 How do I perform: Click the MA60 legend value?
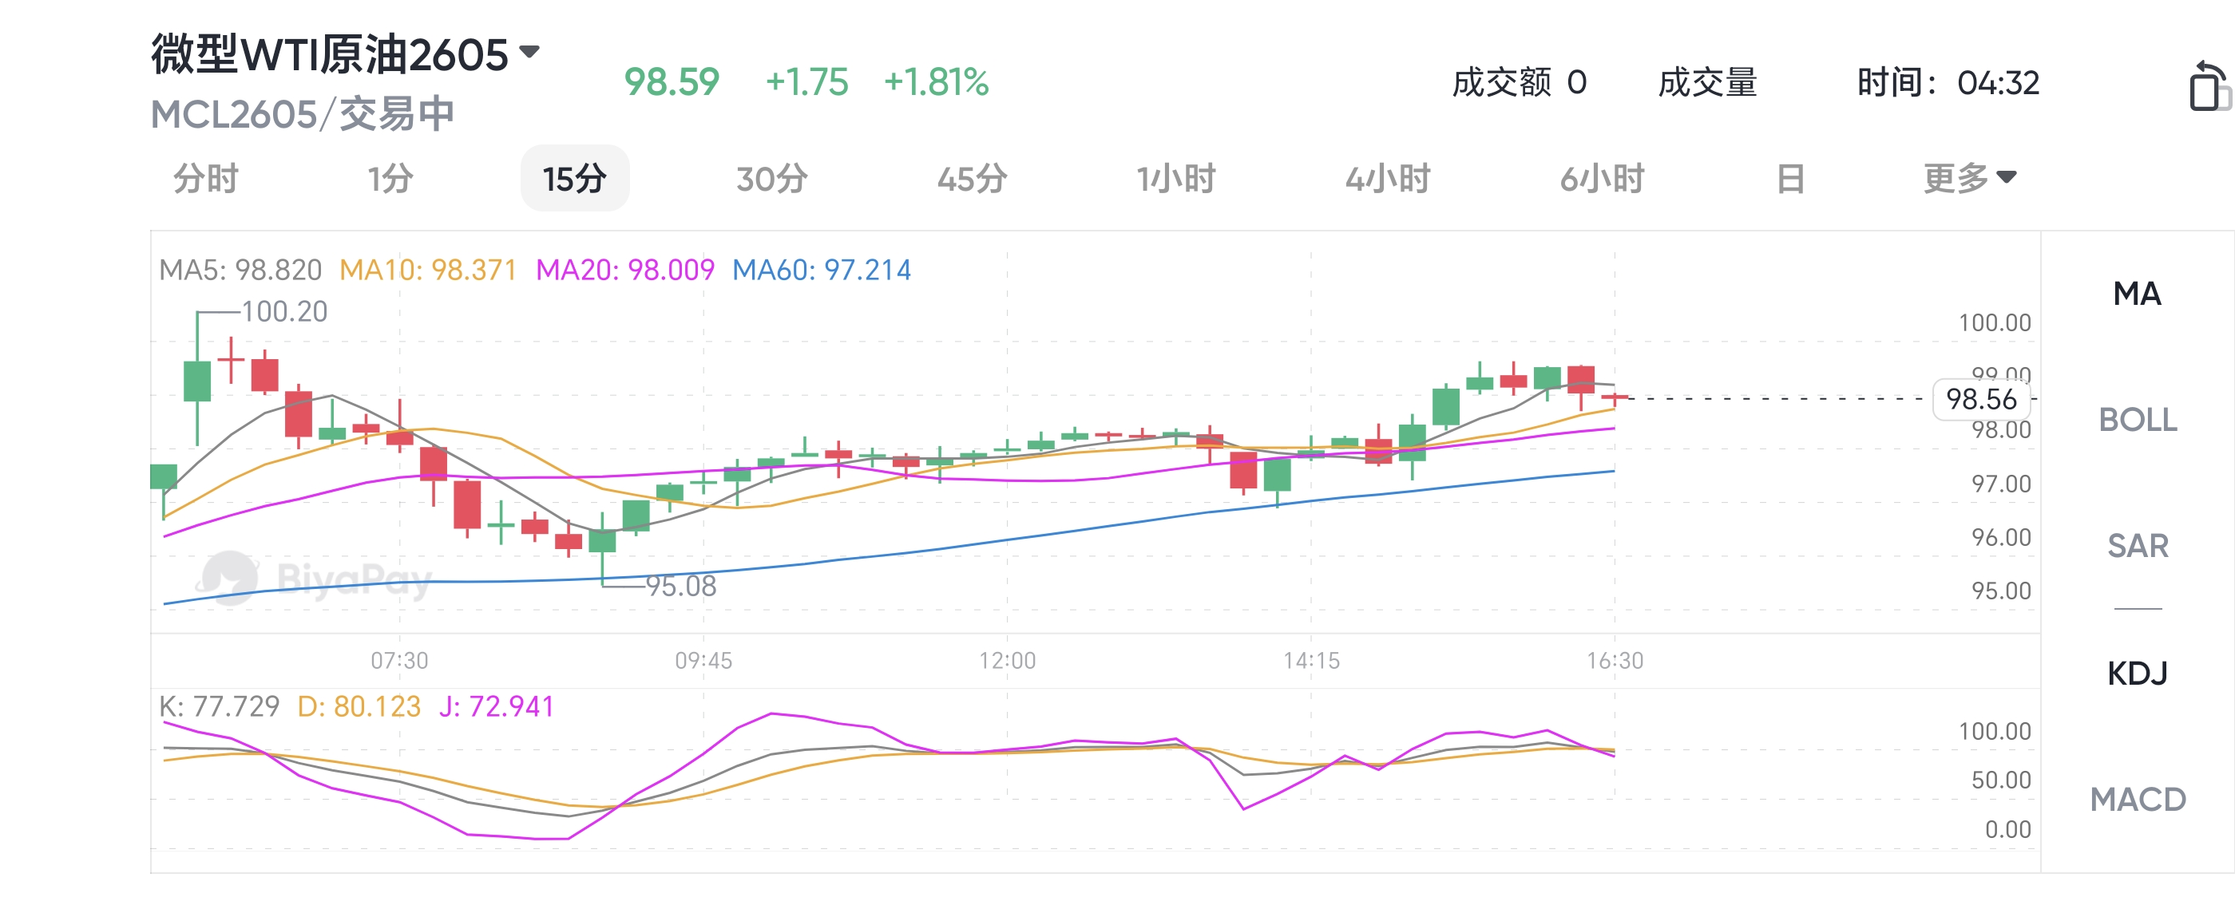click(x=821, y=270)
